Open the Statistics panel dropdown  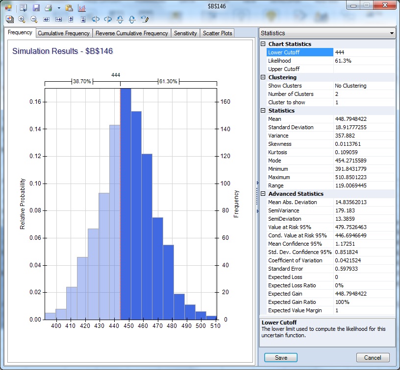(391, 33)
